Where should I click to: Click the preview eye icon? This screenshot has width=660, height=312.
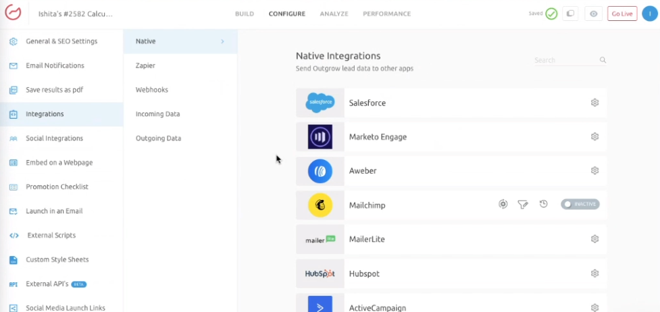[x=594, y=14]
